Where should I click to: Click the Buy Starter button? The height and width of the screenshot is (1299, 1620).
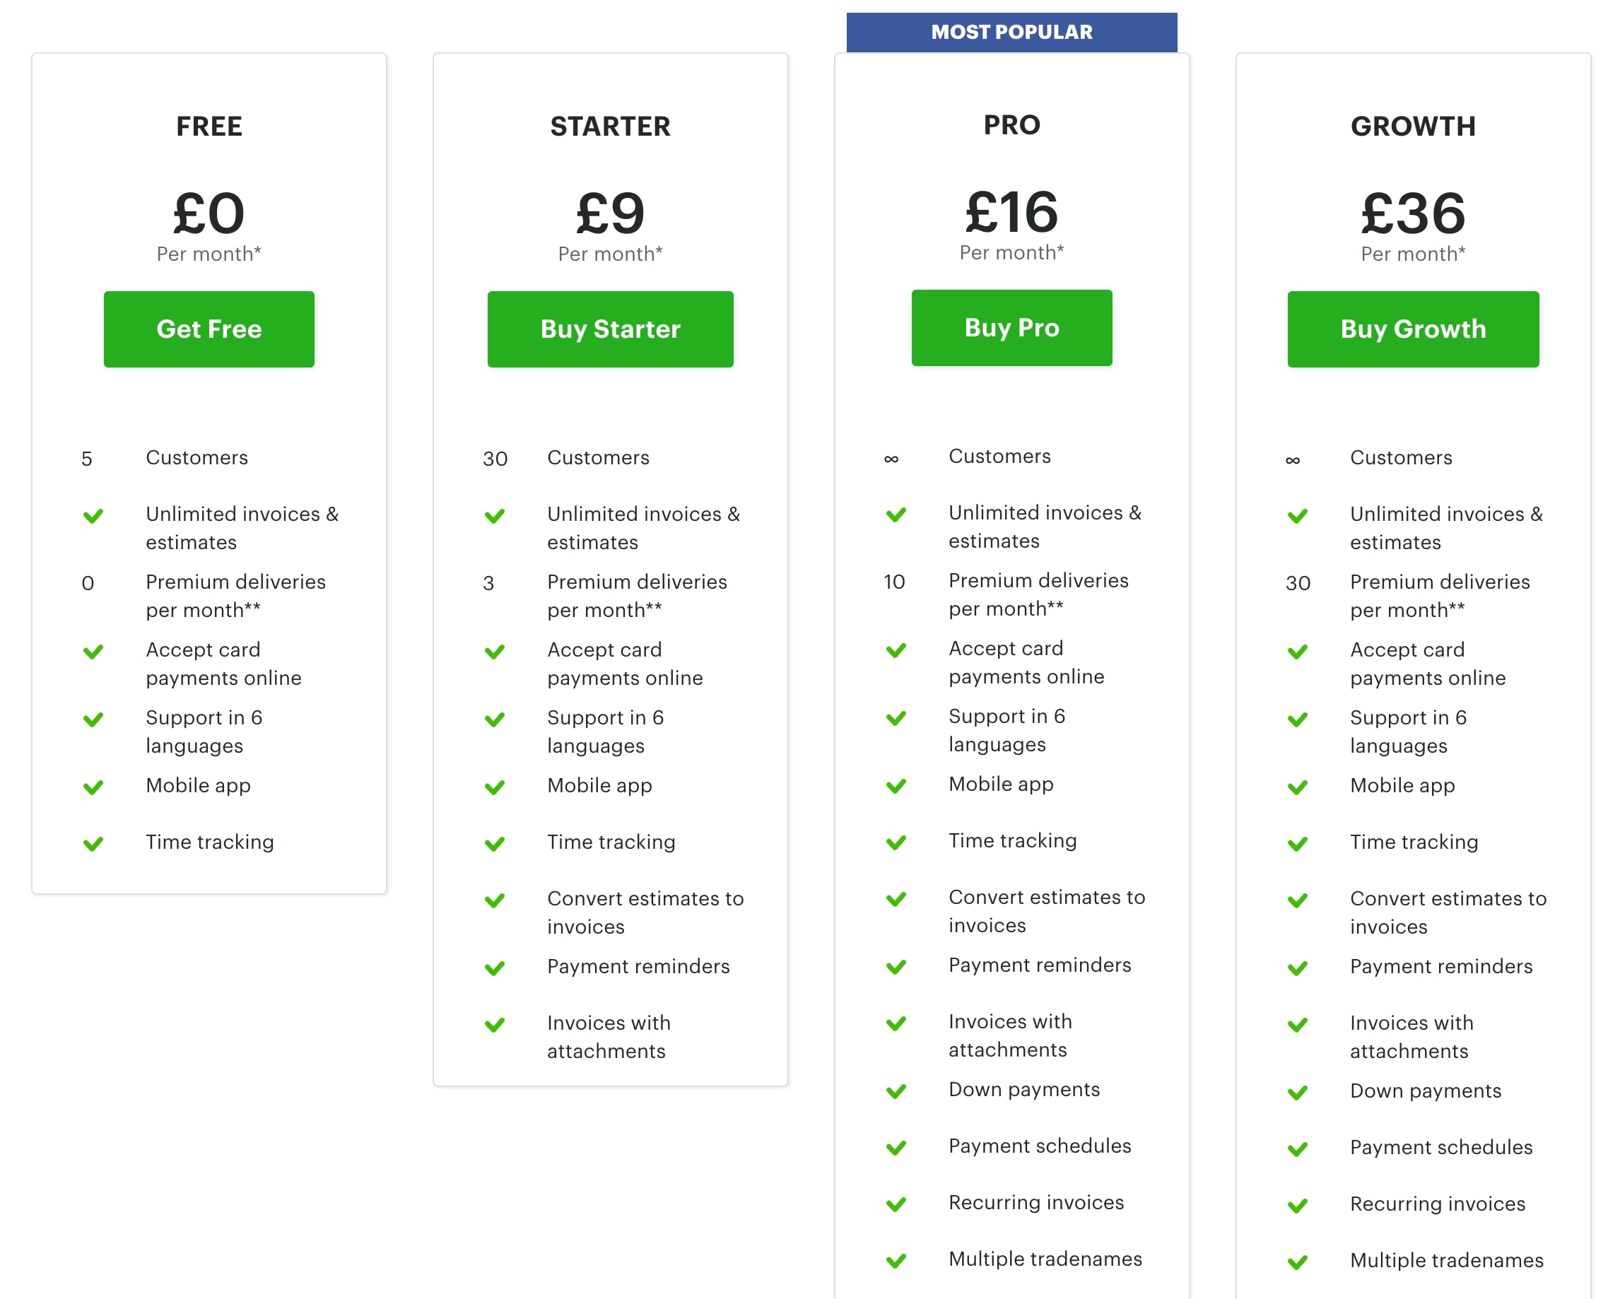[x=610, y=329]
